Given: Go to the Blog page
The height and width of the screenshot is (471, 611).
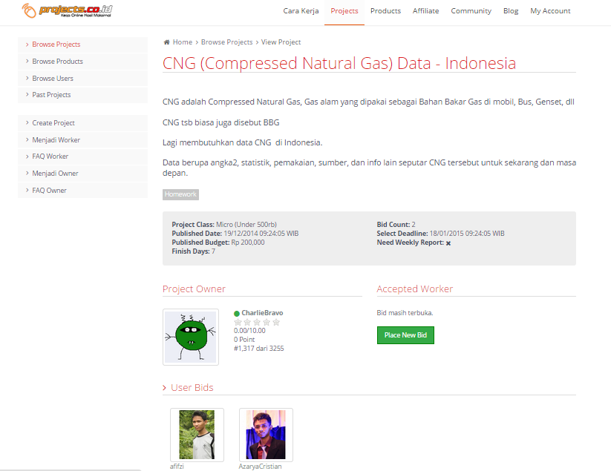Looking at the screenshot, I should (x=511, y=11).
